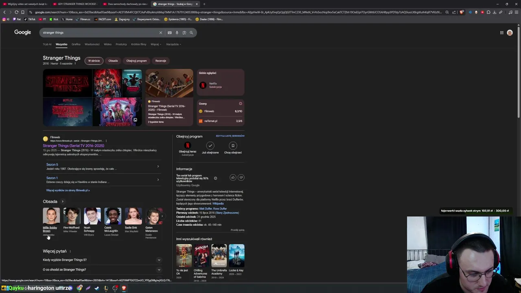Click the Matt Duffer creator link

coord(205,209)
